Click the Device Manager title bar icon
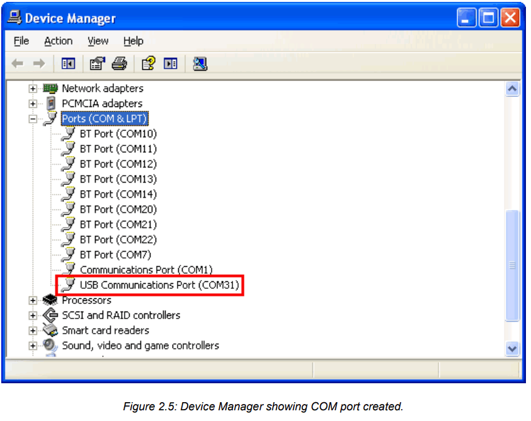This screenshot has width=531, height=421. coord(14,17)
